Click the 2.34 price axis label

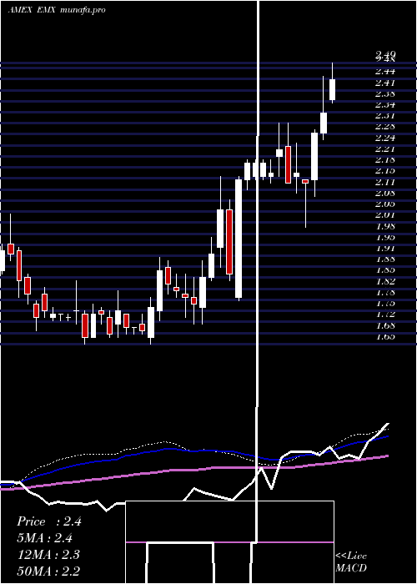(385, 104)
